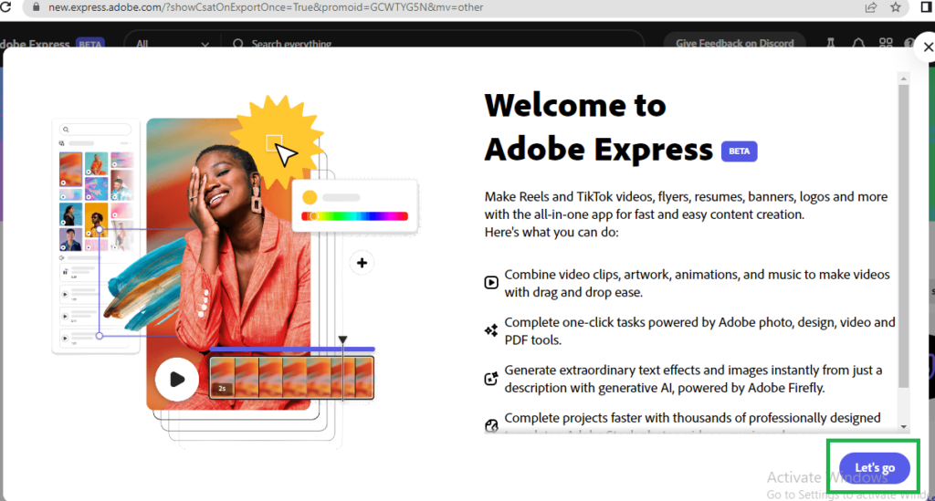
Task: Click the Let's go button
Action: [874, 467]
